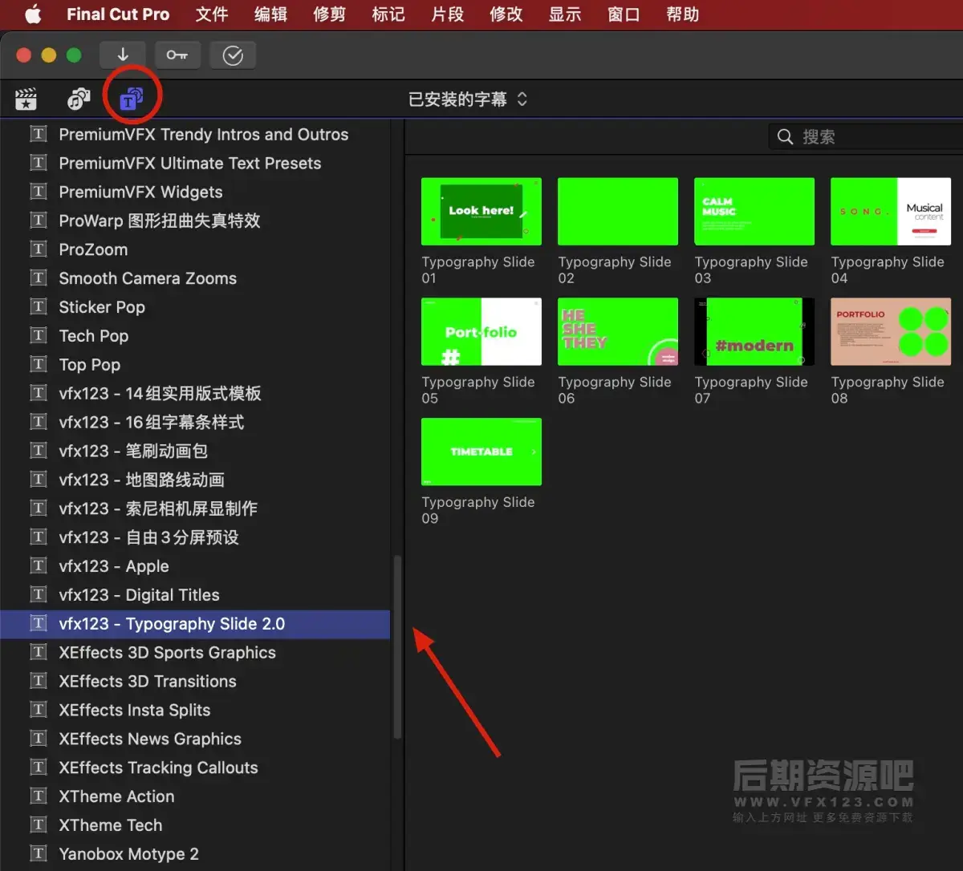Image resolution: width=963 pixels, height=871 pixels.
Task: Select the Typography Slide 09 thumbnail
Action: pos(481,452)
